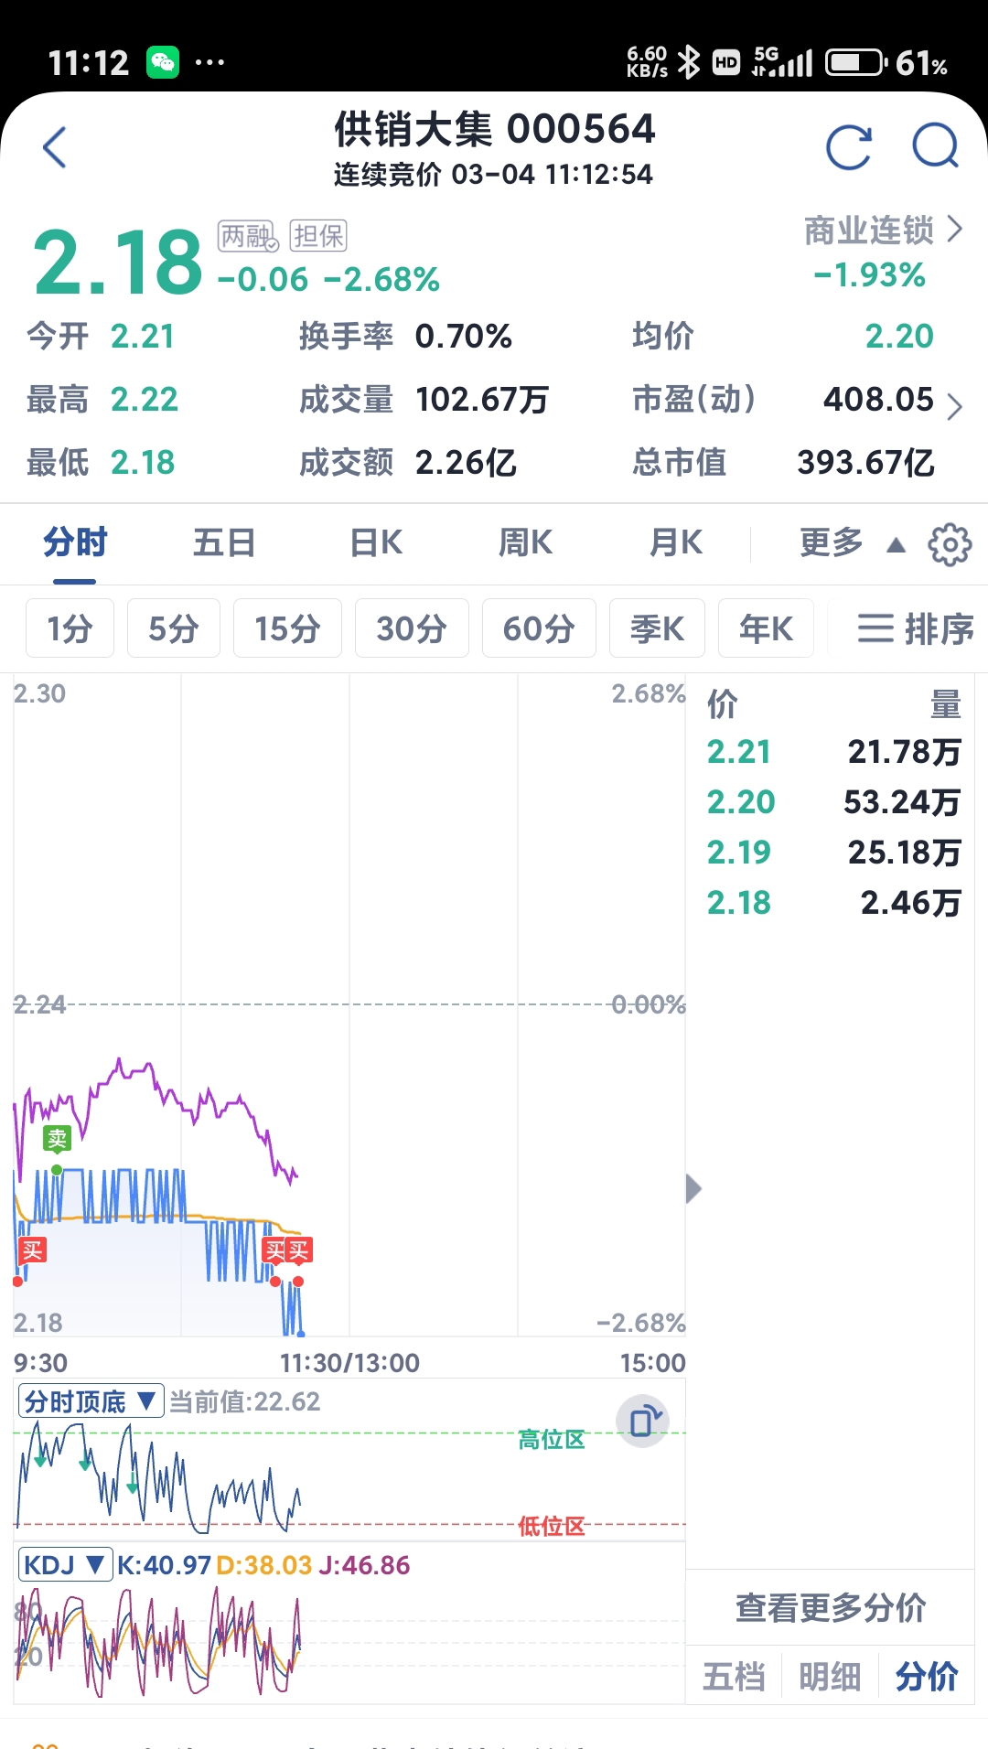Select the 季K period button
Viewport: 988px width, 1749px height.
tap(657, 628)
